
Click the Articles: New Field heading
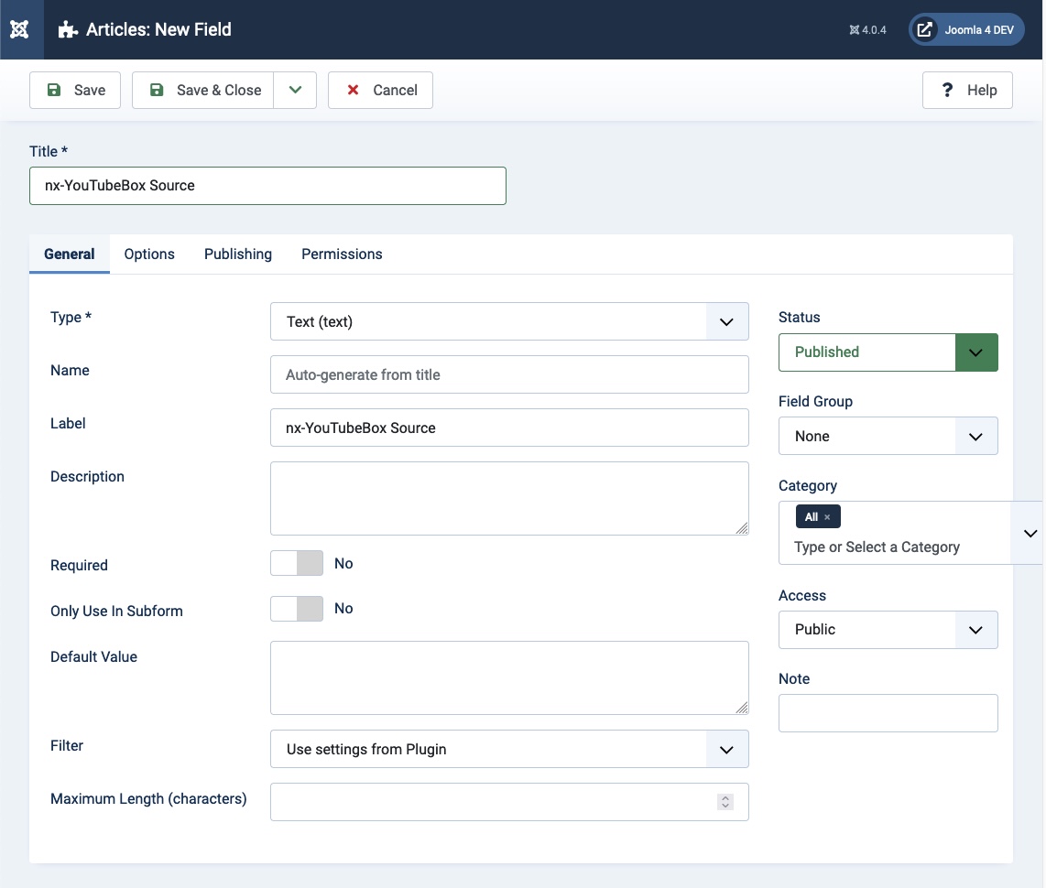[x=158, y=29]
